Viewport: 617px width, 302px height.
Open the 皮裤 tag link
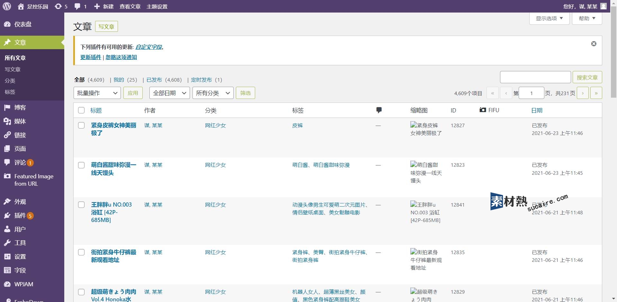(x=298, y=125)
